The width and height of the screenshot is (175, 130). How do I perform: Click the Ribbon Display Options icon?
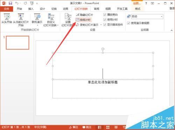(152, 3)
